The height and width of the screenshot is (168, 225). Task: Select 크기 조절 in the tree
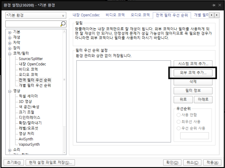[x=26, y=112]
